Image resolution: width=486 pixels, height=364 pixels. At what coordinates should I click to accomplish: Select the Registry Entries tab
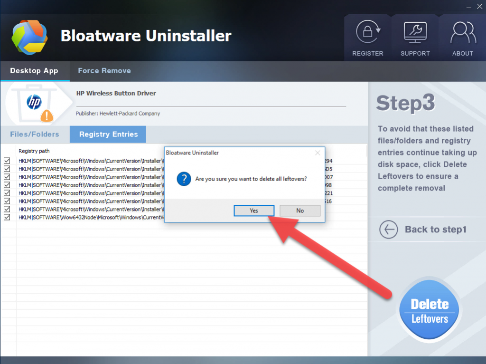108,134
